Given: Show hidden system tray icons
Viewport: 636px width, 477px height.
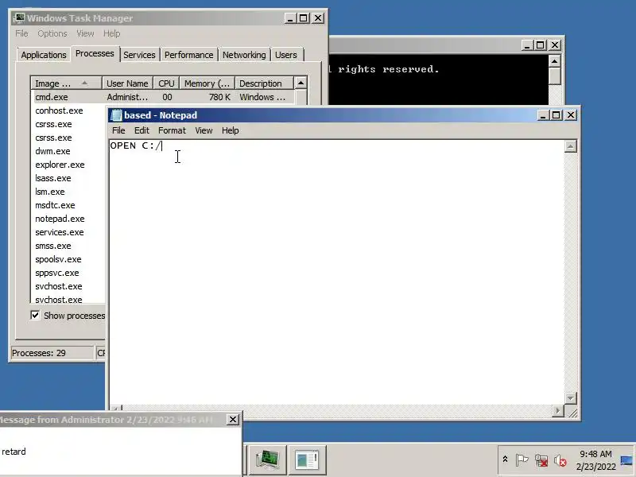Looking at the screenshot, I should 505,460.
